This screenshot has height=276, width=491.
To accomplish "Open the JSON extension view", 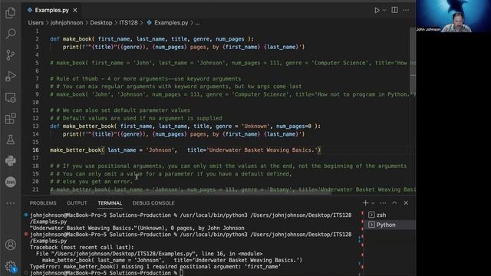I will pos(10,182).
